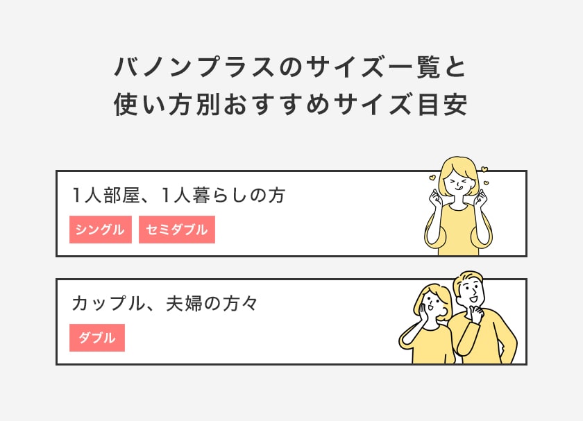Click the small heart left of winking woman's head
Viewport: 583px width, 421px height.
coord(432,178)
